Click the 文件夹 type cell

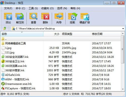coord(66,43)
